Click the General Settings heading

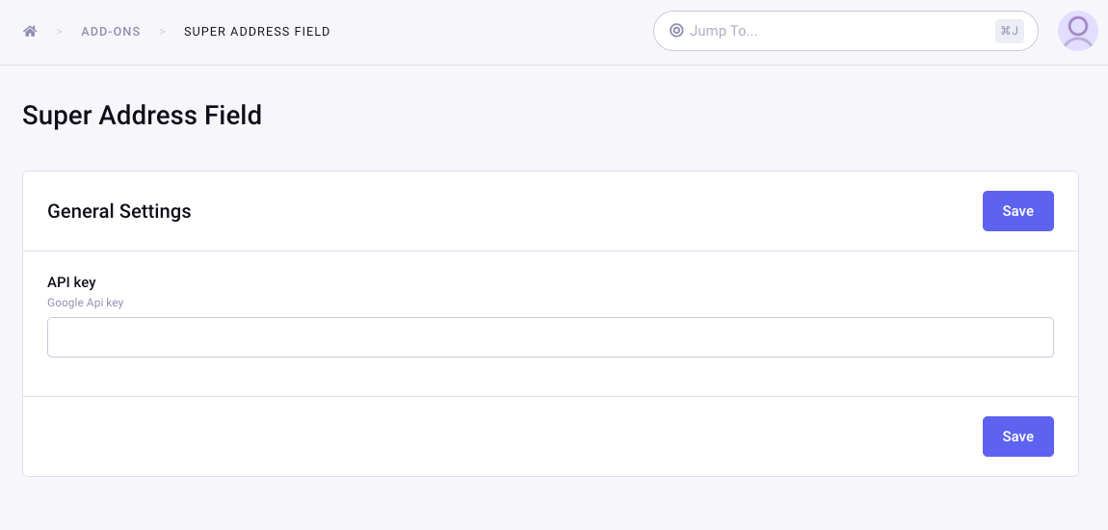(119, 211)
